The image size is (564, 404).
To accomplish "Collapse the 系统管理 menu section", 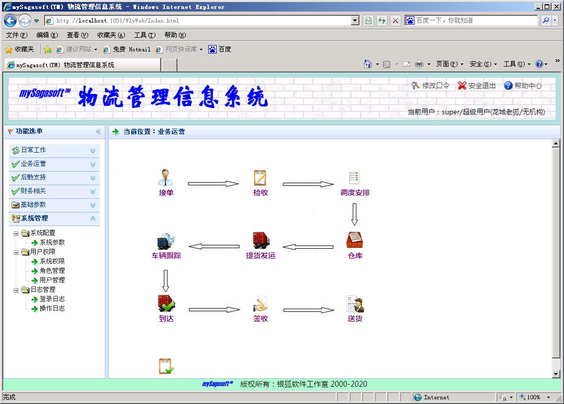I will [x=54, y=219].
